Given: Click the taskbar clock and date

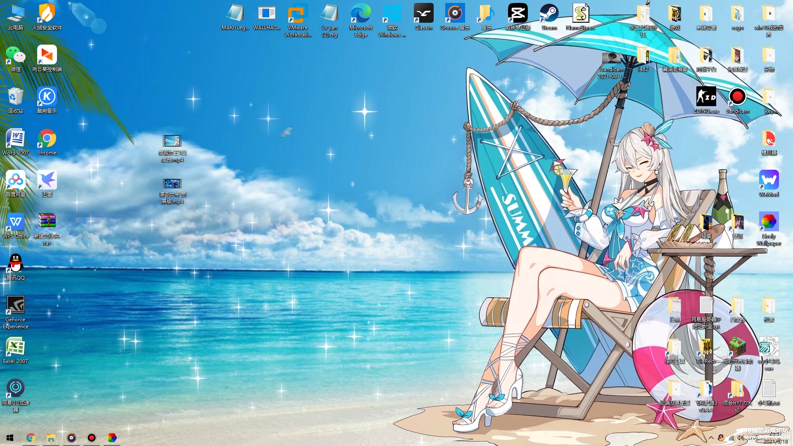Looking at the screenshot, I should tap(775, 438).
